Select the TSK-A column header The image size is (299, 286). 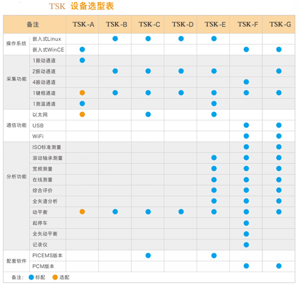point(83,25)
